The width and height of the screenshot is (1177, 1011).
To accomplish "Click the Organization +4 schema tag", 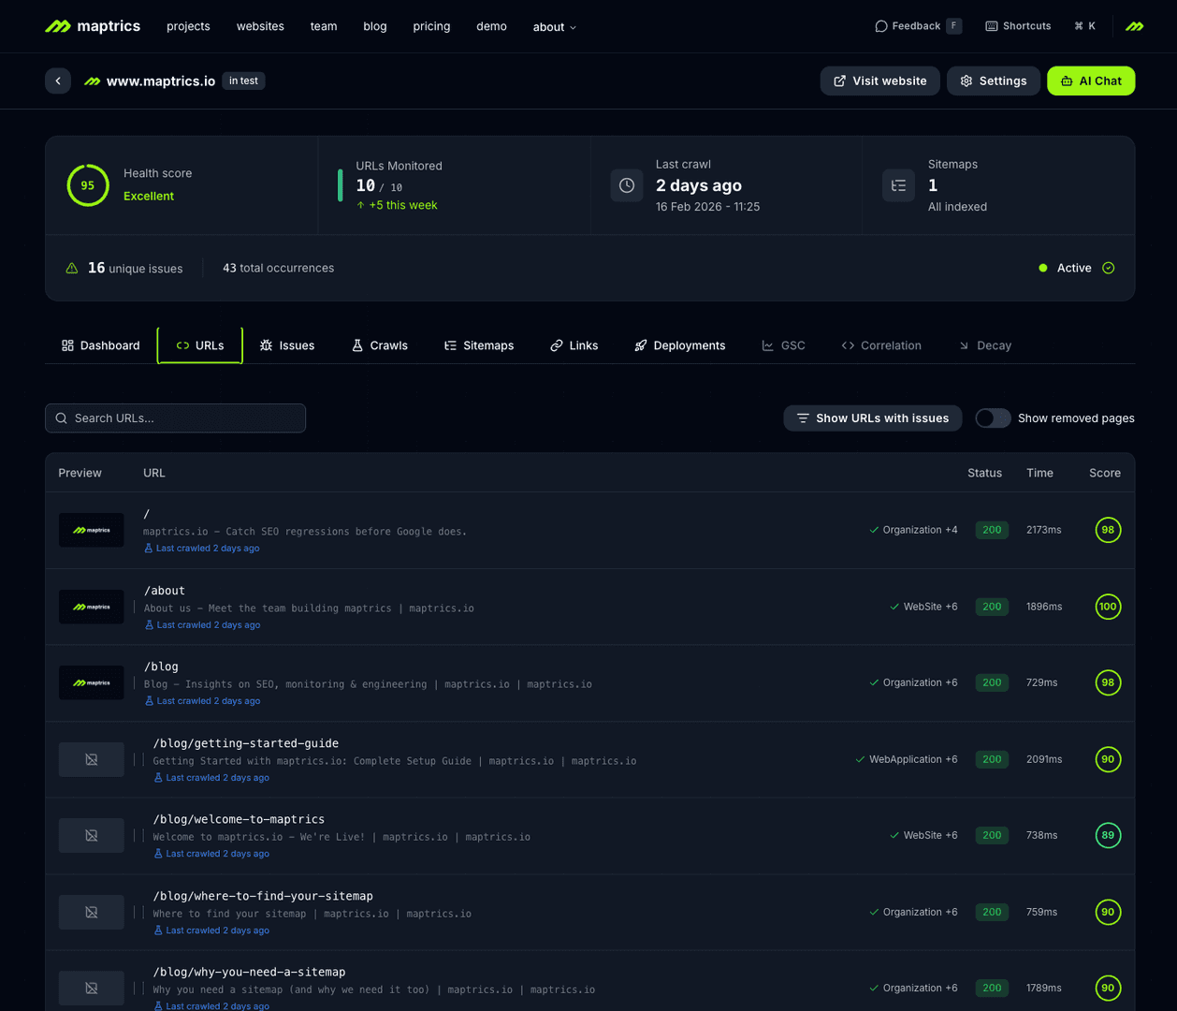I will [x=914, y=530].
